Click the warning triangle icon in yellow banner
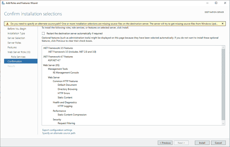This screenshot has width=230, height=147. click(7, 24)
